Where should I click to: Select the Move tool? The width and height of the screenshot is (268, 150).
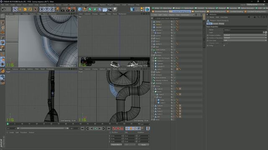pos(20,9)
